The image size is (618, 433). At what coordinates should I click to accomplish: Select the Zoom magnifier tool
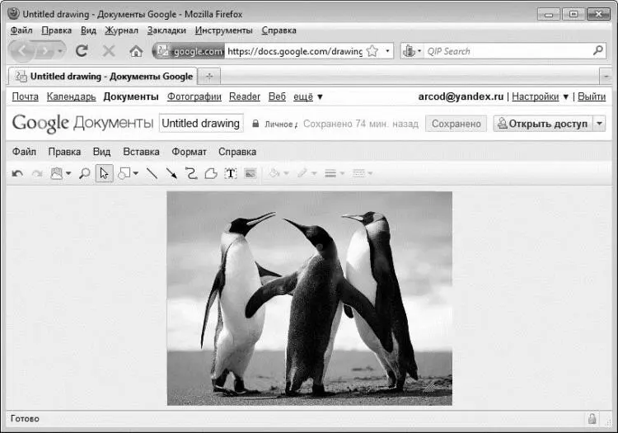tap(84, 173)
